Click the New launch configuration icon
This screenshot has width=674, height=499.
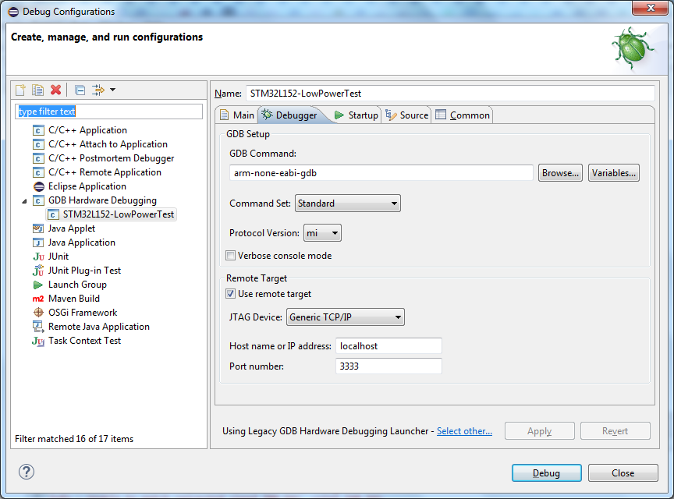(21, 90)
